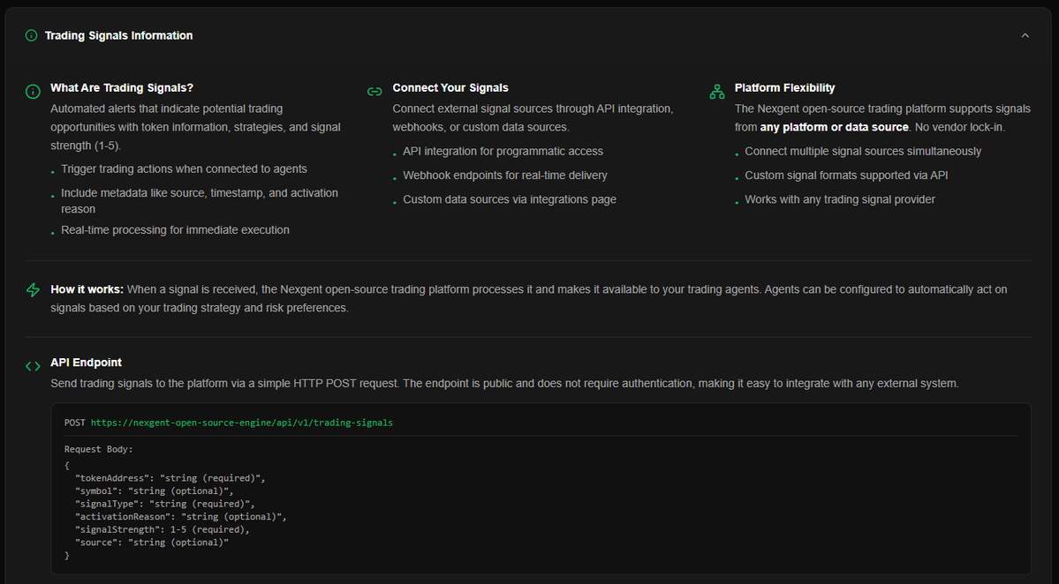This screenshot has width=1059, height=584.
Task: Click the code brackets icon beside API Endpoint
Action: [x=33, y=366]
